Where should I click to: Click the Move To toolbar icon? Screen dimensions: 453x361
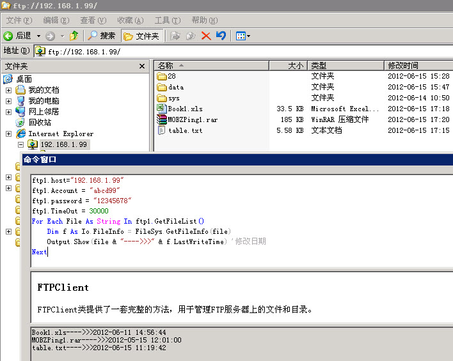click(x=175, y=36)
